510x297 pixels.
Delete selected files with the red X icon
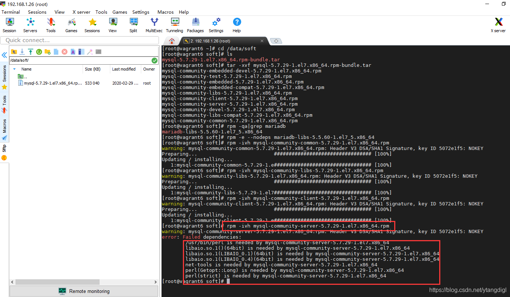65,52
